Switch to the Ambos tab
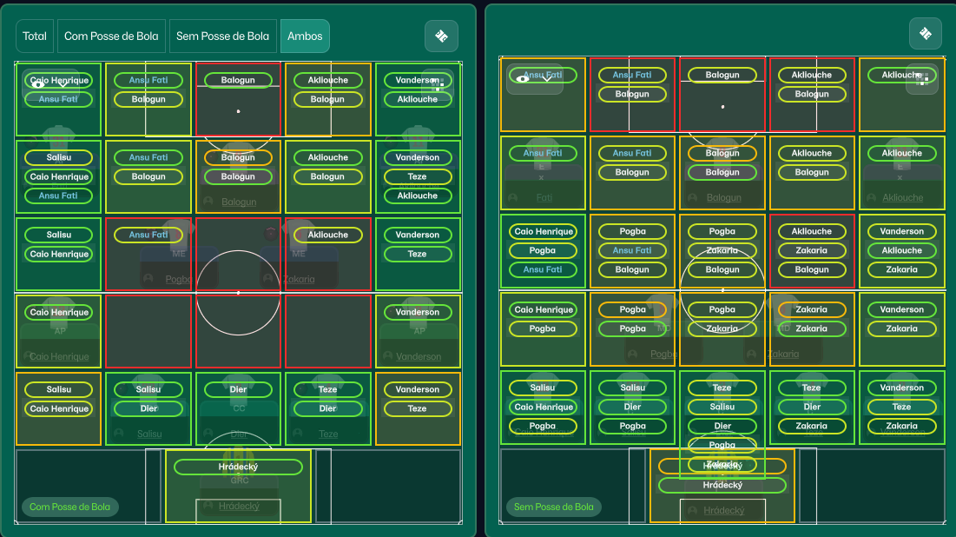Screen dimensions: 956x537 (305, 36)
